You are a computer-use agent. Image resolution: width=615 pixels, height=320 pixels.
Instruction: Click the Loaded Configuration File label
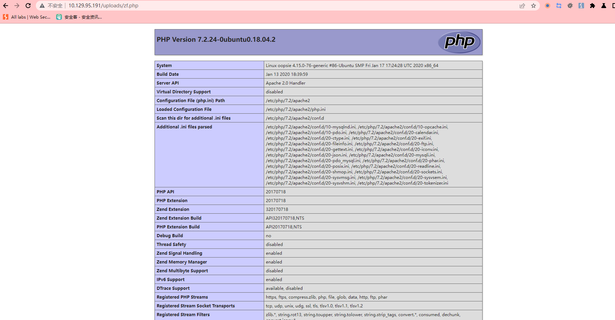pos(184,109)
